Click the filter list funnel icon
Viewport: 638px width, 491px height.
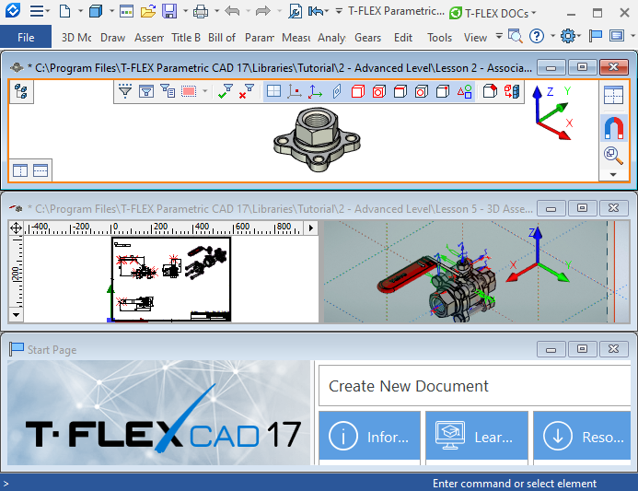click(x=168, y=91)
